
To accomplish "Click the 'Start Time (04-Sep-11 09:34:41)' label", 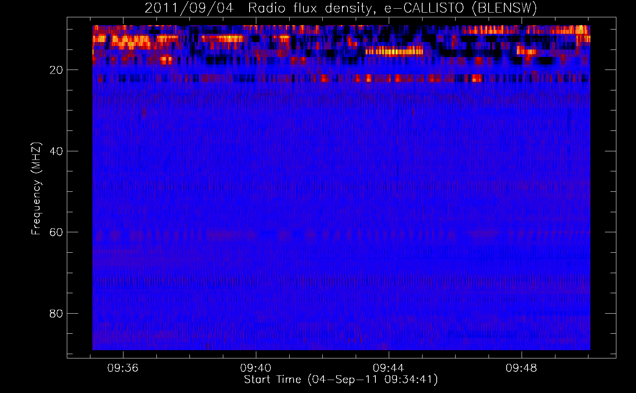I will tap(341, 380).
